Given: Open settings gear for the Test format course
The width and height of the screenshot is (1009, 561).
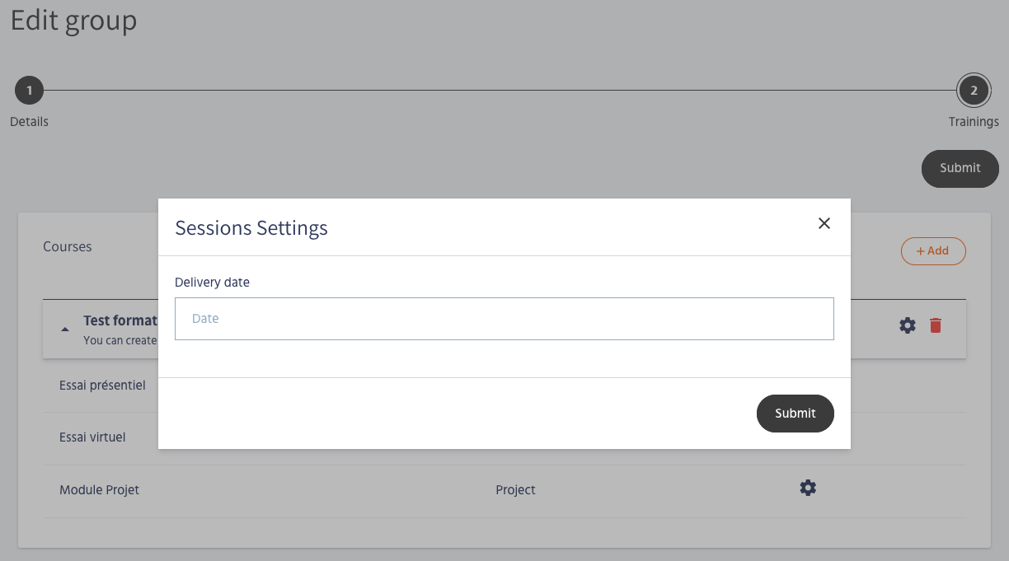Looking at the screenshot, I should [908, 325].
